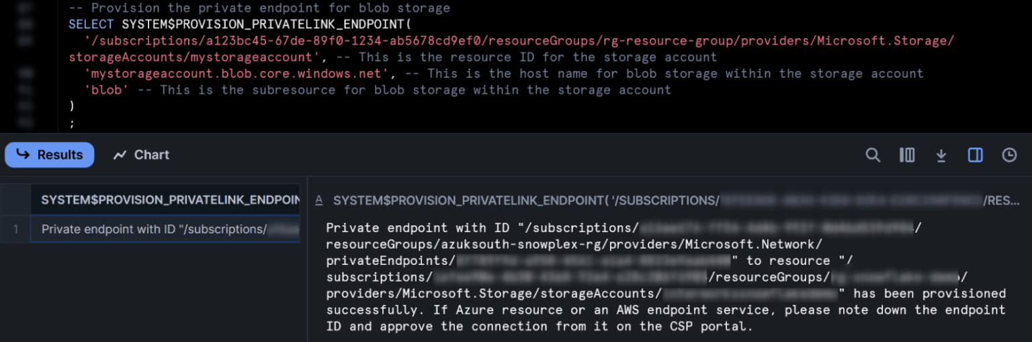
Task: Switch to the Results tab
Action: (50, 155)
